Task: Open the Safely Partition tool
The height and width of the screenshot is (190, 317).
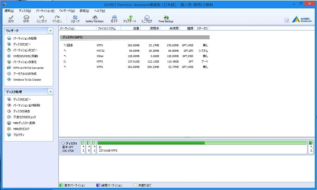Action: tap(94, 19)
